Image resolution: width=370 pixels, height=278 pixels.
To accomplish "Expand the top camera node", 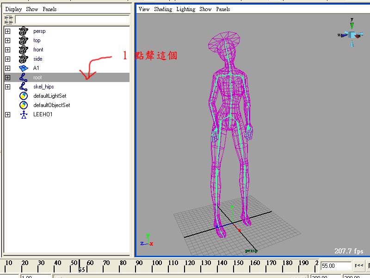I will [7, 40].
